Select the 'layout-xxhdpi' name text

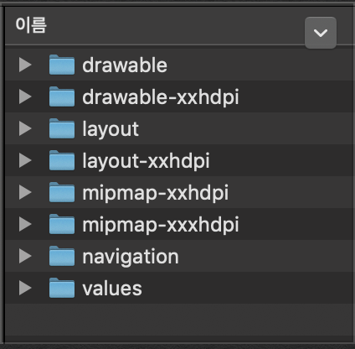pos(146,161)
